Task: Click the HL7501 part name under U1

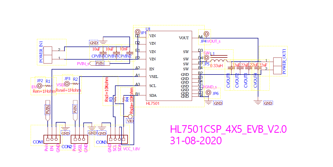Action: tap(153, 103)
